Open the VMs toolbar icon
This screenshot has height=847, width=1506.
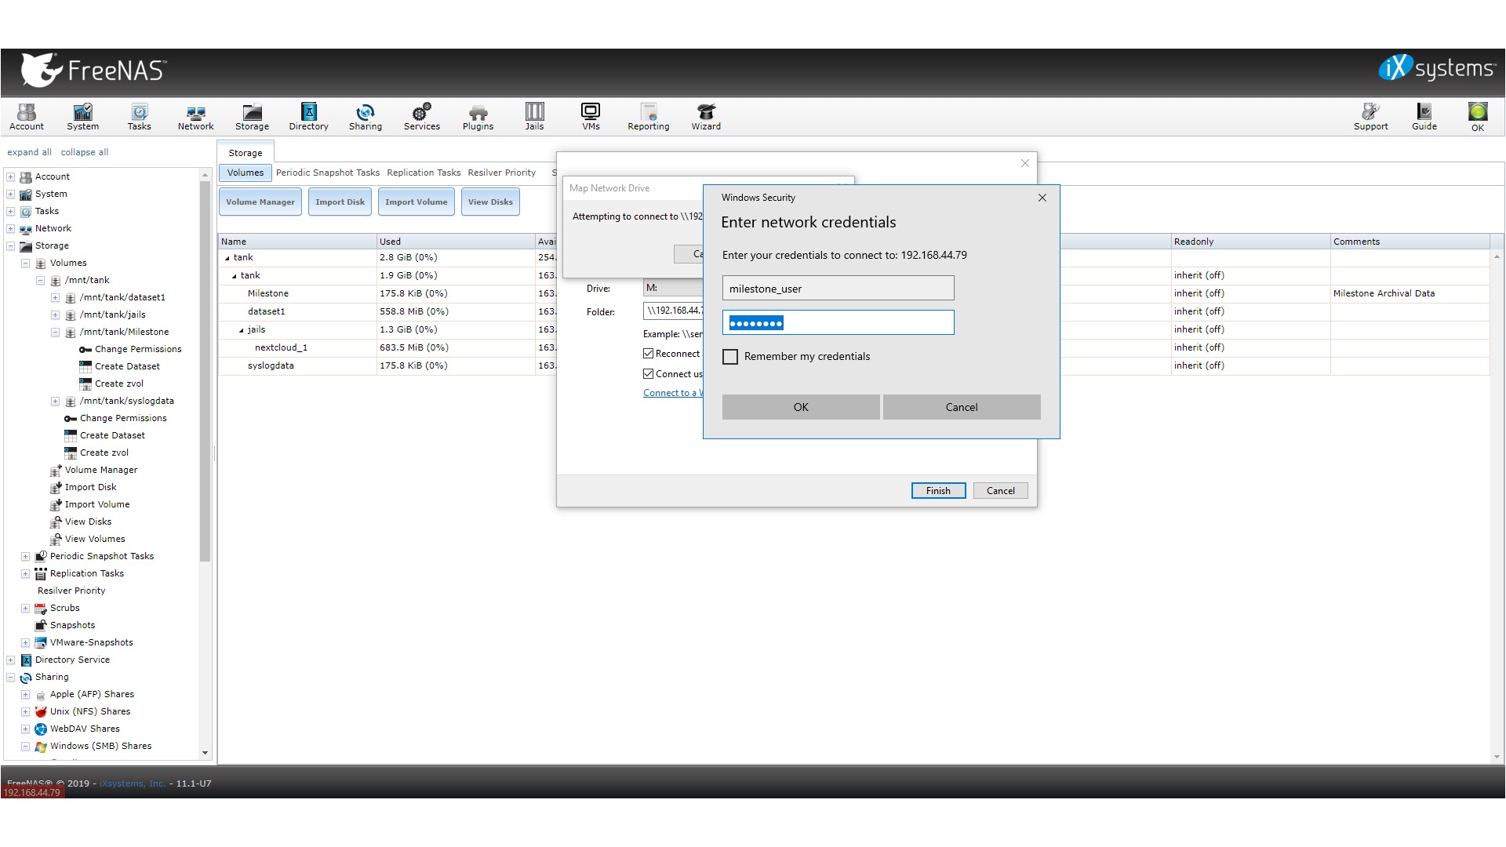click(591, 116)
